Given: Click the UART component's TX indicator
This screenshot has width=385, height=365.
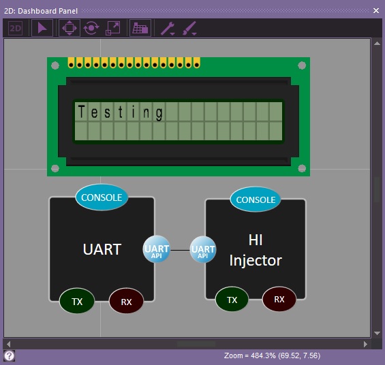Looking at the screenshot, I should (x=77, y=302).
